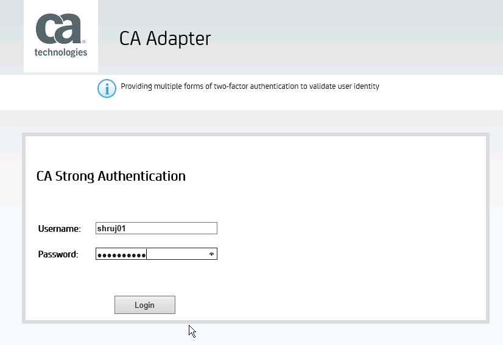
Task: Click the Password label
Action: [x=58, y=254]
